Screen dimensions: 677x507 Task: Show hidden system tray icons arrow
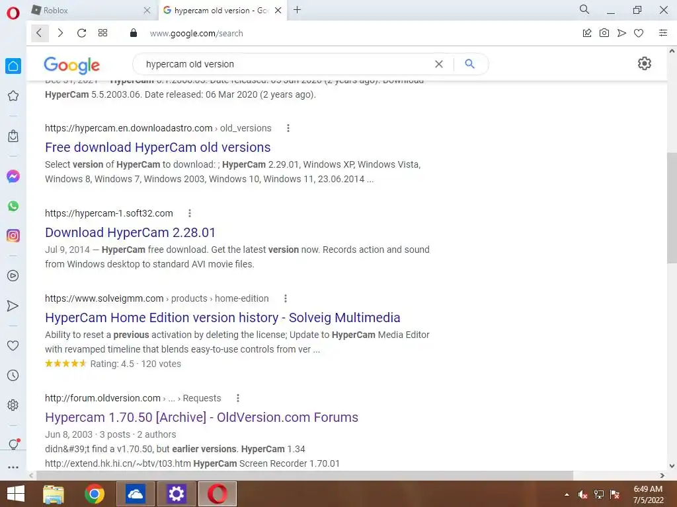[x=567, y=494]
